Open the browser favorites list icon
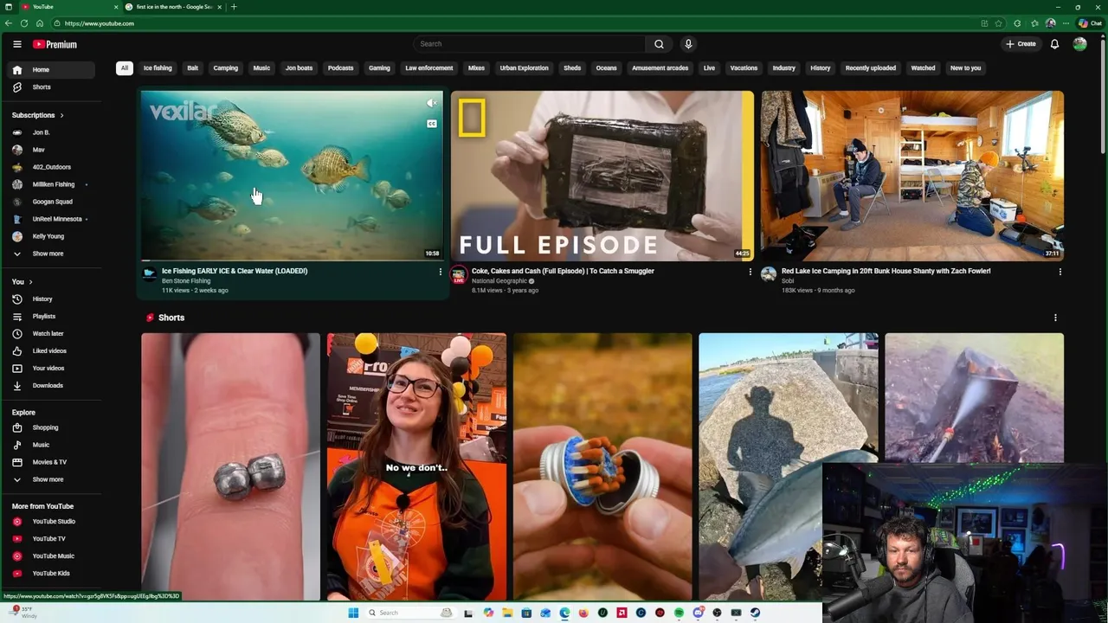 tap(1034, 23)
